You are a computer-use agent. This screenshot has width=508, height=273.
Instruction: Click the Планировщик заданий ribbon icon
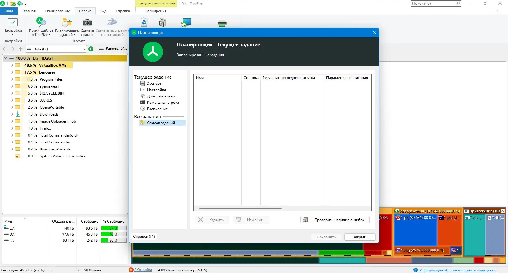pyautogui.click(x=67, y=22)
